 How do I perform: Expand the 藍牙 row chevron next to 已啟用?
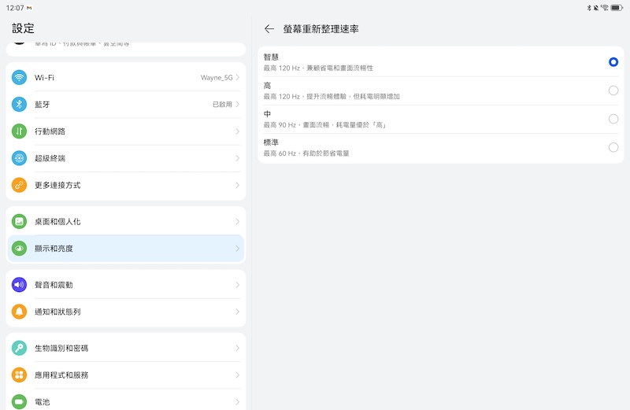(x=237, y=105)
